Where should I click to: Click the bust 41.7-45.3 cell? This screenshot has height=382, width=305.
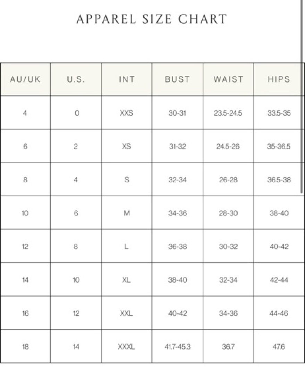[x=177, y=347]
